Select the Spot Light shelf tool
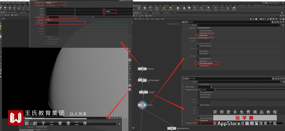 145,8
